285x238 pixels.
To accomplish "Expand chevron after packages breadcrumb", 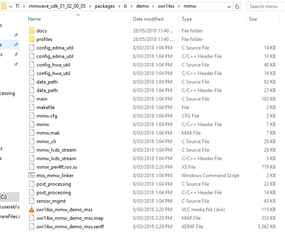I will [120, 6].
